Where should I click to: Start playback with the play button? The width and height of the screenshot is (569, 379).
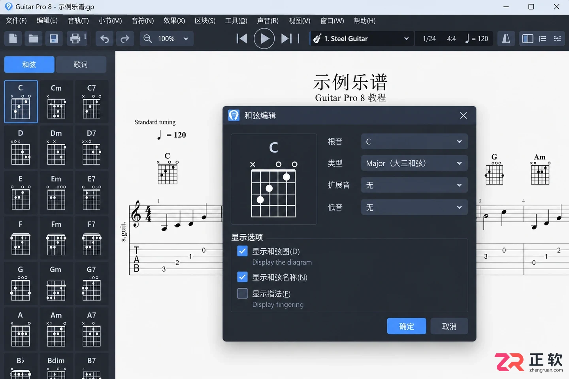click(x=264, y=38)
